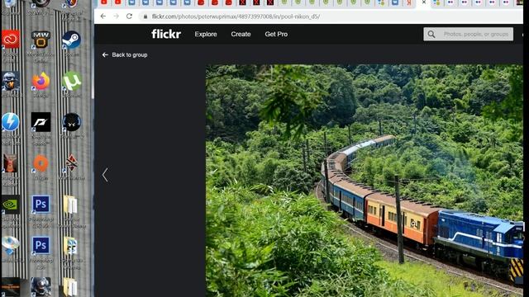Click the search magnifier icon on Flickr
529x297 pixels.
pyautogui.click(x=431, y=34)
